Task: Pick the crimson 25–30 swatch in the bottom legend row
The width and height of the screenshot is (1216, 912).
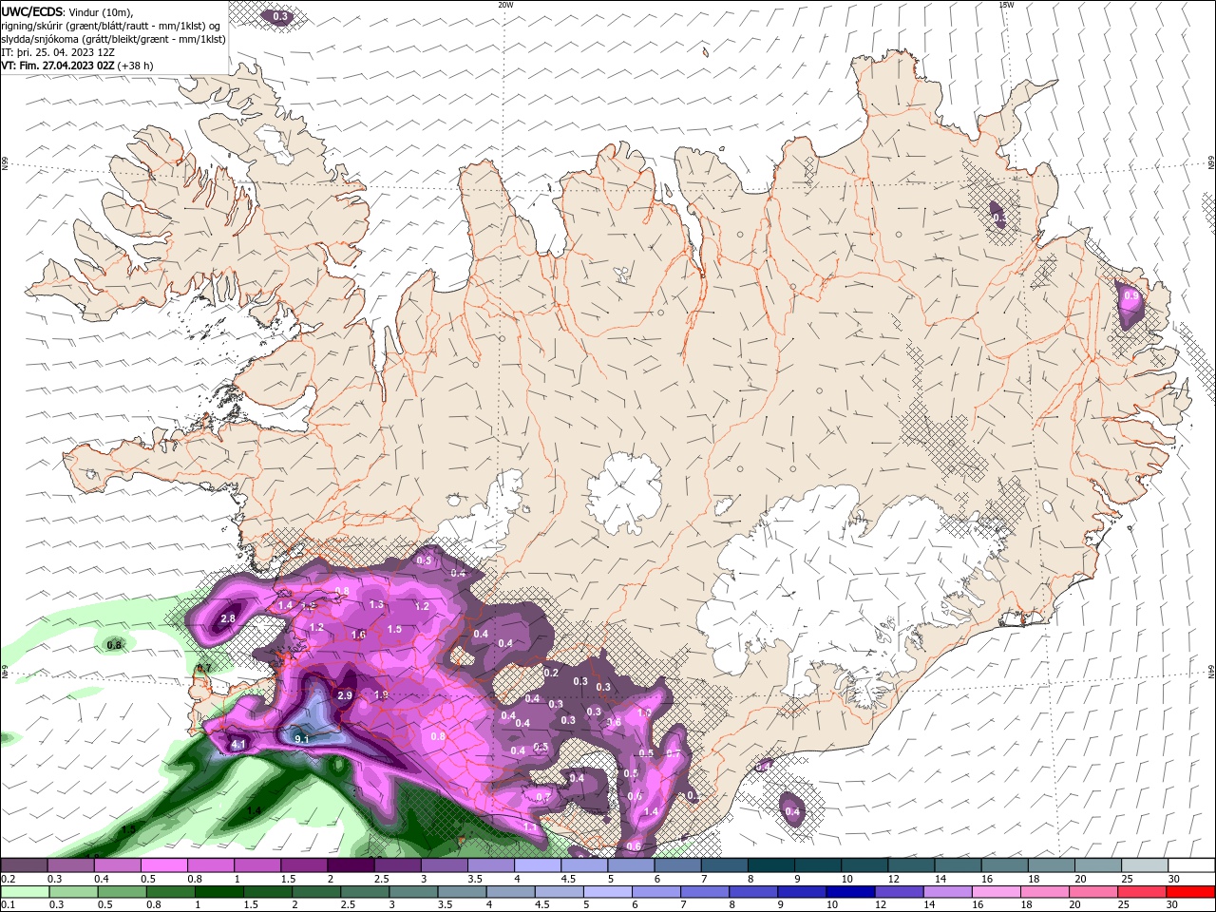Action: [1142, 892]
